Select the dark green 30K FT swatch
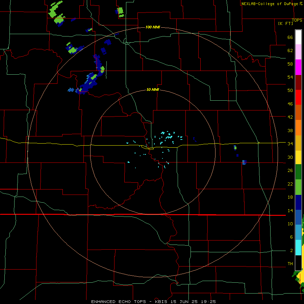Screen dimensions: 304x304 pyautogui.click(x=298, y=172)
